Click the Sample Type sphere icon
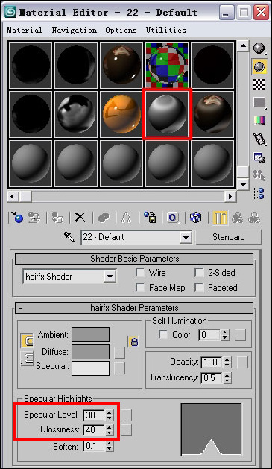The image size is (272, 469). [x=259, y=48]
